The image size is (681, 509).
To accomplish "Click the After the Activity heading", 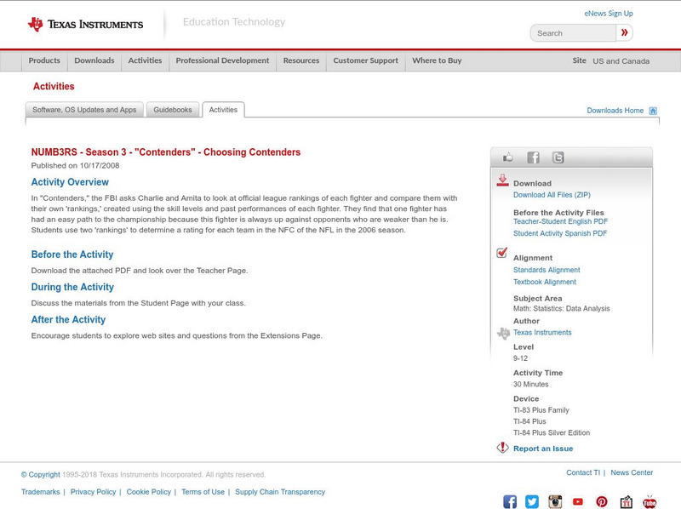I will click(x=68, y=320).
